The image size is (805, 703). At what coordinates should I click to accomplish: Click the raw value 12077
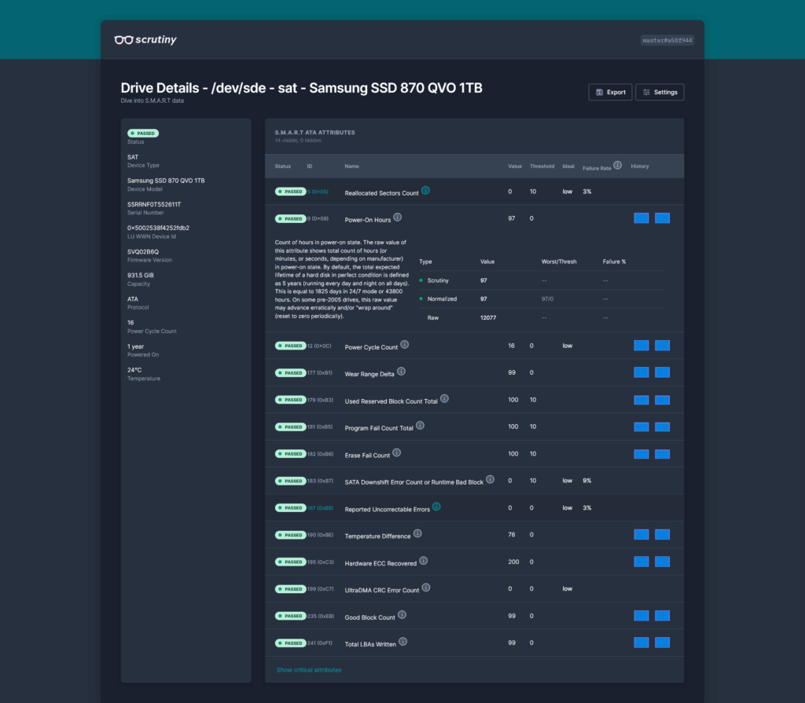pyautogui.click(x=488, y=317)
